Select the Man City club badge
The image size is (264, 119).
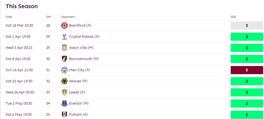click(x=64, y=70)
